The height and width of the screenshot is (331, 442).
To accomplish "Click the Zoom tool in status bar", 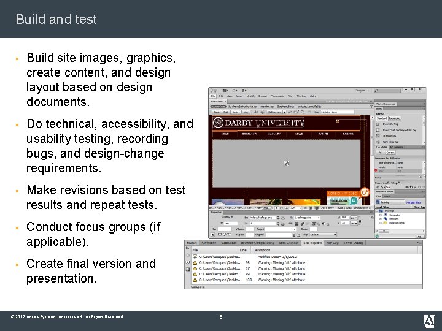I will 286,208.
